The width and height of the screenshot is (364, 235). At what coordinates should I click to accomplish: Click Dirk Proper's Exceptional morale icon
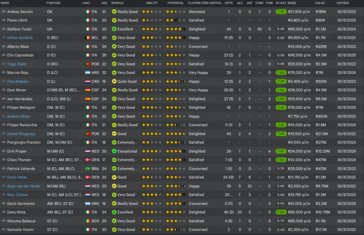114,151
